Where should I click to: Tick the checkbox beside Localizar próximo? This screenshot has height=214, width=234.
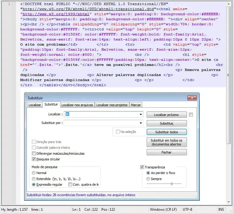click(191, 114)
